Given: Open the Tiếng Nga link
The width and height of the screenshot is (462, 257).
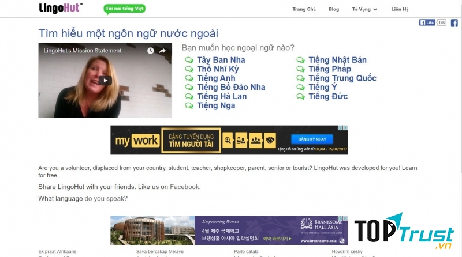Looking at the screenshot, I should pyautogui.click(x=216, y=105).
